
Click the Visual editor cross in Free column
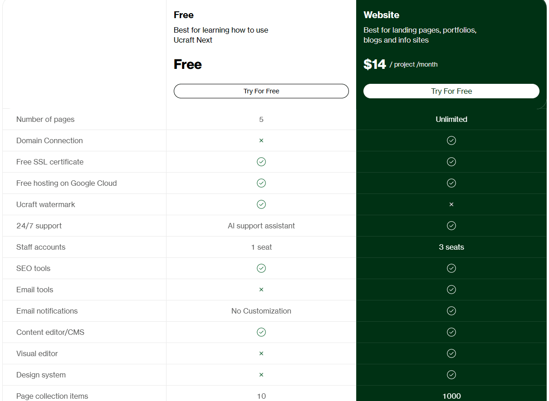(x=261, y=353)
